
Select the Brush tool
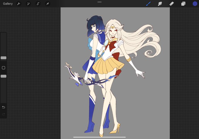(x=148, y=4)
